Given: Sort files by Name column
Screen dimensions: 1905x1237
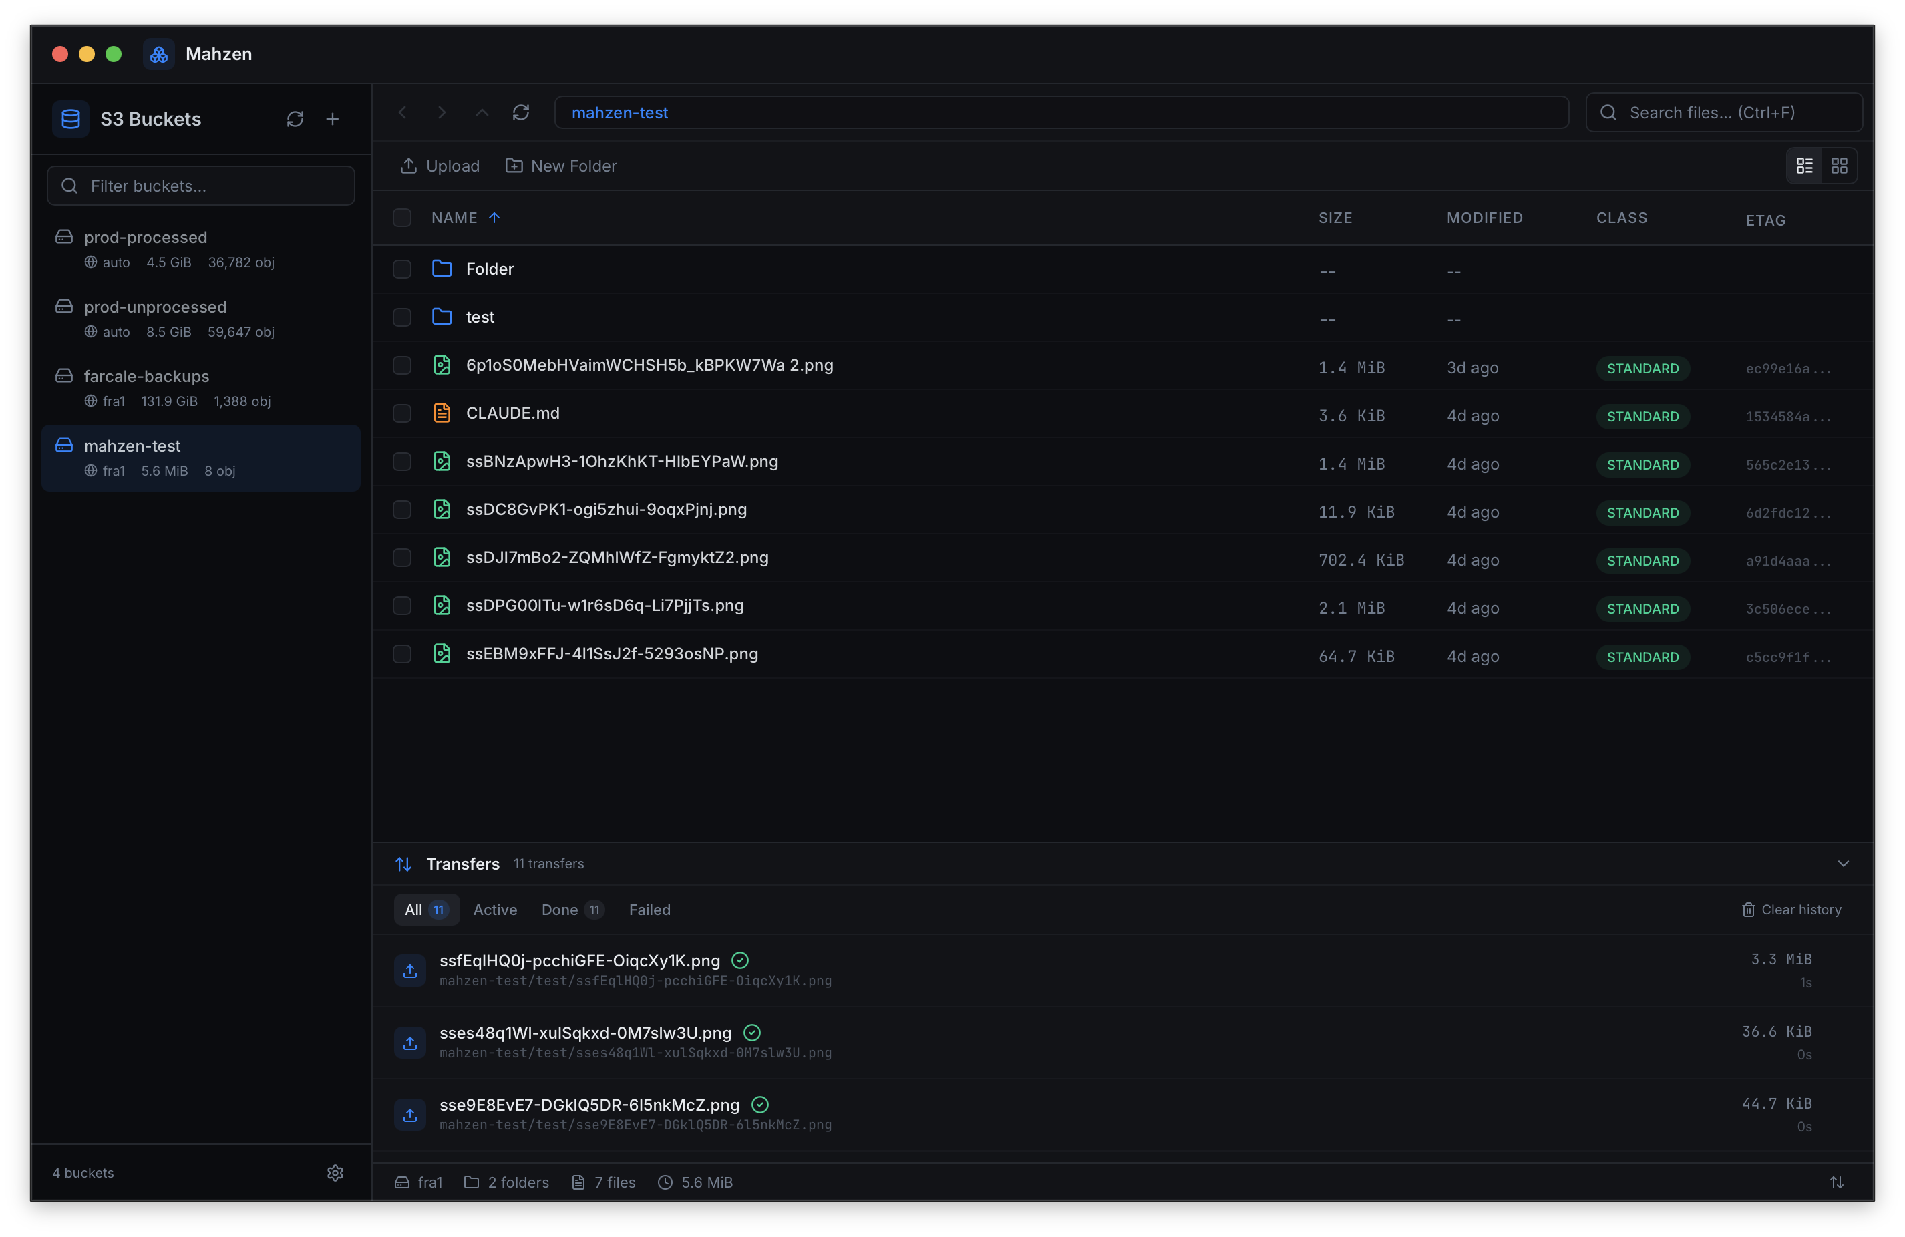Looking at the screenshot, I should coord(455,218).
